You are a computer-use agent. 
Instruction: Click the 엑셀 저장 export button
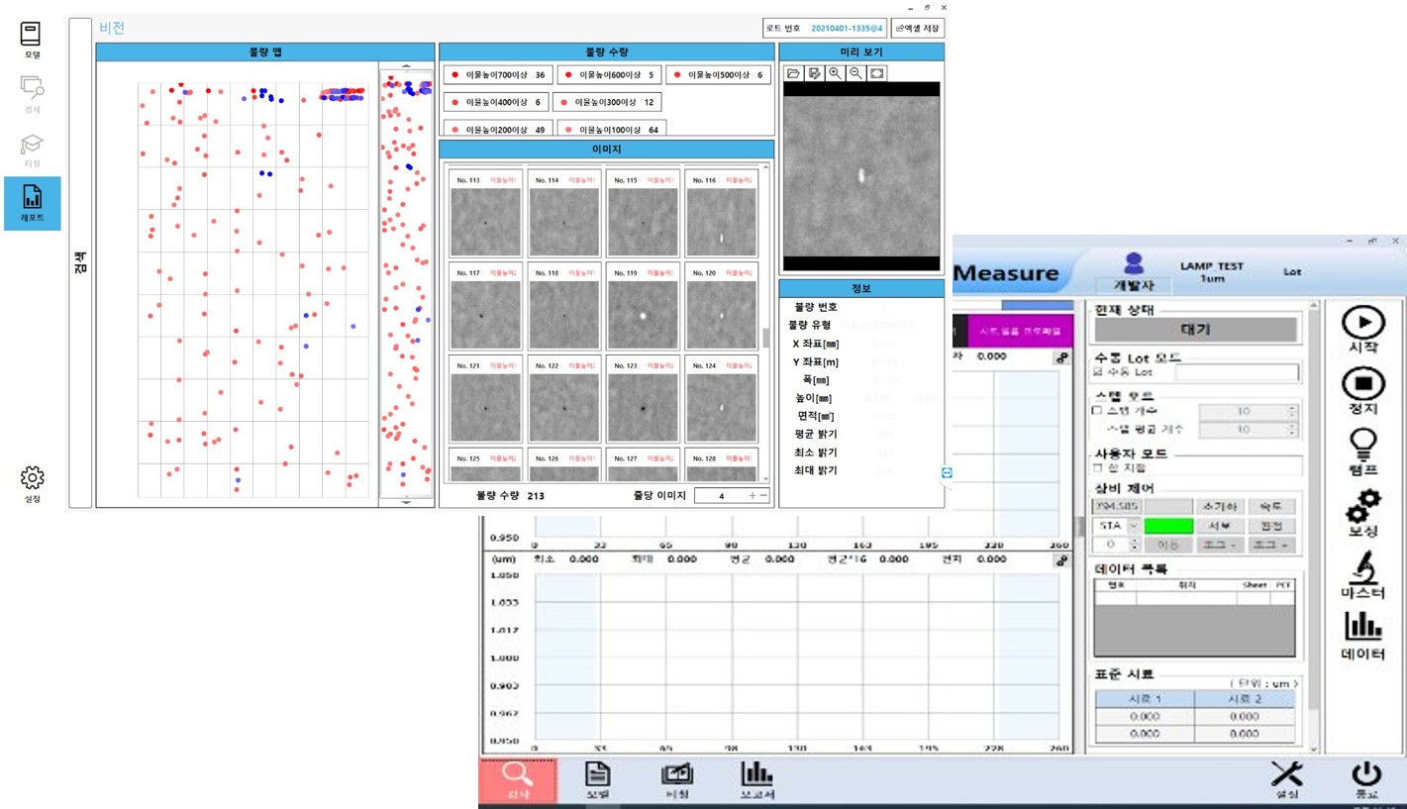917,29
